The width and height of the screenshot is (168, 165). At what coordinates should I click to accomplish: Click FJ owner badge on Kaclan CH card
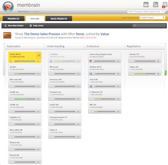coord(158,61)
